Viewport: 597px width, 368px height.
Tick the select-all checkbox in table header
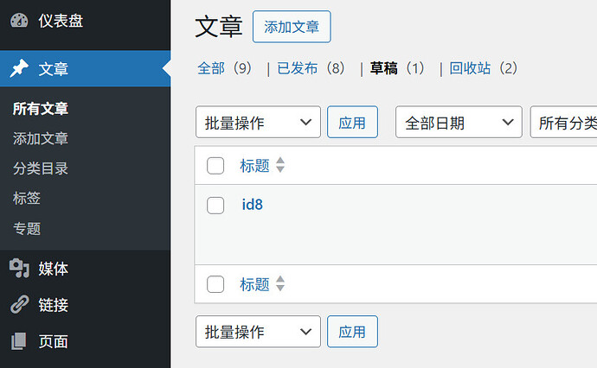(x=216, y=166)
